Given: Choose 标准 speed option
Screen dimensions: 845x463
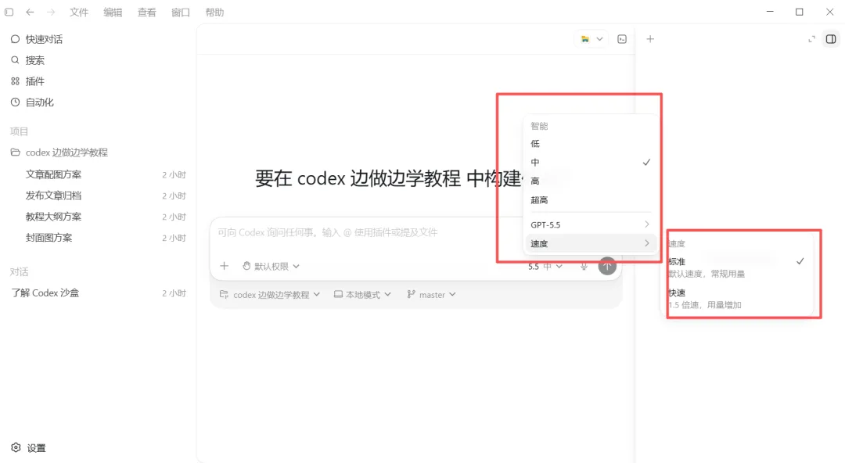Looking at the screenshot, I should [x=737, y=267].
